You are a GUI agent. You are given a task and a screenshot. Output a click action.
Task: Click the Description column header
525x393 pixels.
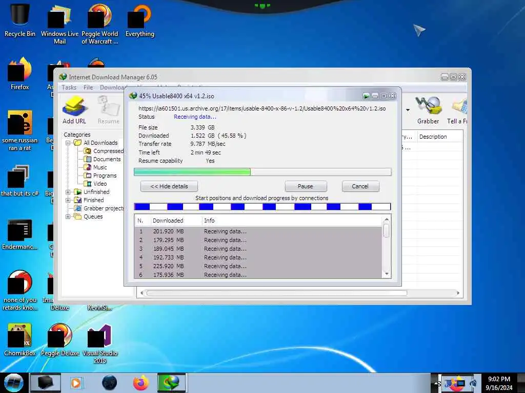tap(440, 137)
